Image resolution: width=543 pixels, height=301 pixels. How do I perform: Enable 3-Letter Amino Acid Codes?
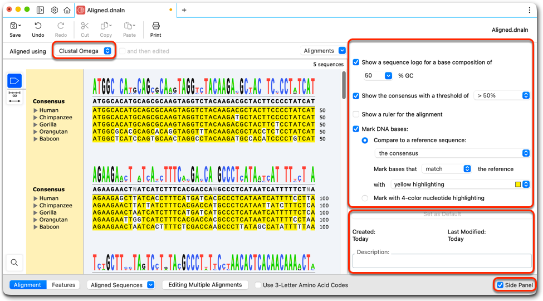(258, 285)
